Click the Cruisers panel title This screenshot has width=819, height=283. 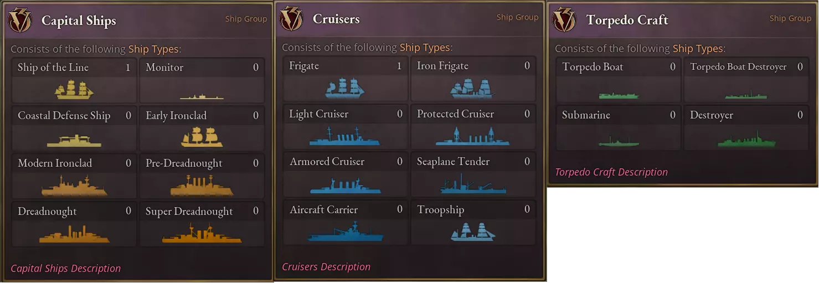336,19
